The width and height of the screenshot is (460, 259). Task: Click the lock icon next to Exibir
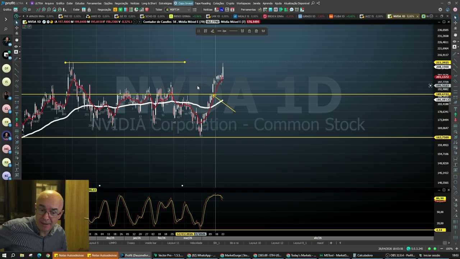pyautogui.click(x=89, y=10)
